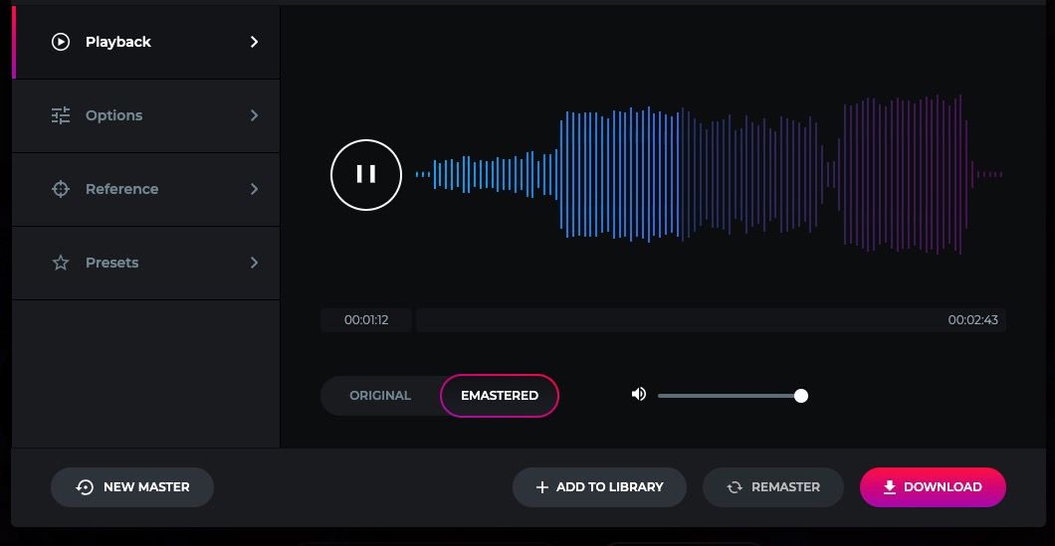The height and width of the screenshot is (546, 1055).
Task: Open the Presets menu item
Action: pyautogui.click(x=146, y=263)
